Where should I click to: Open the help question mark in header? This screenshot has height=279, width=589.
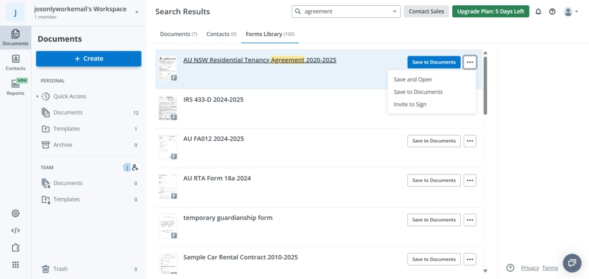pos(552,12)
